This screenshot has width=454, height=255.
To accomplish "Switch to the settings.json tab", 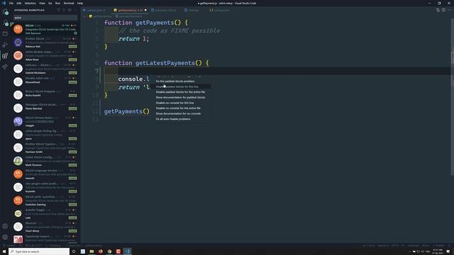I will (x=220, y=10).
